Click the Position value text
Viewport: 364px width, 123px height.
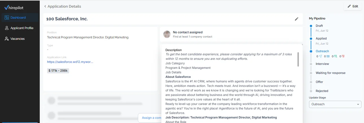pos(88,37)
